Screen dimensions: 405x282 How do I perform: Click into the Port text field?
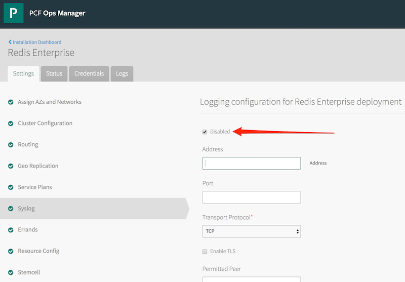click(x=251, y=197)
